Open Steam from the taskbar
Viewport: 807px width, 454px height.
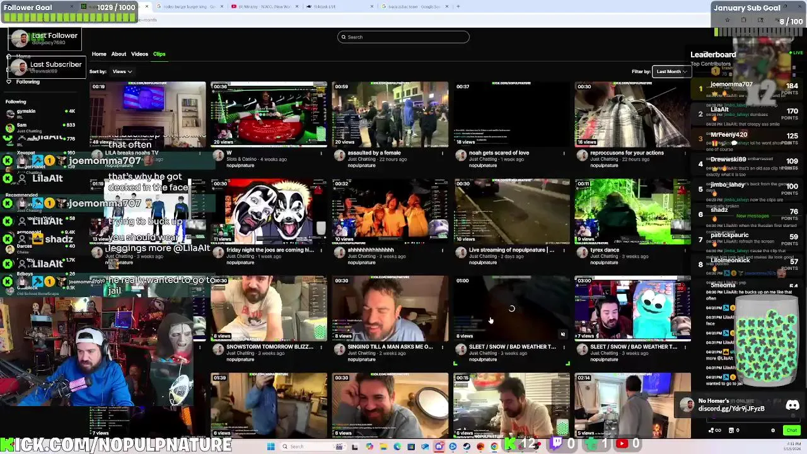[467, 446]
